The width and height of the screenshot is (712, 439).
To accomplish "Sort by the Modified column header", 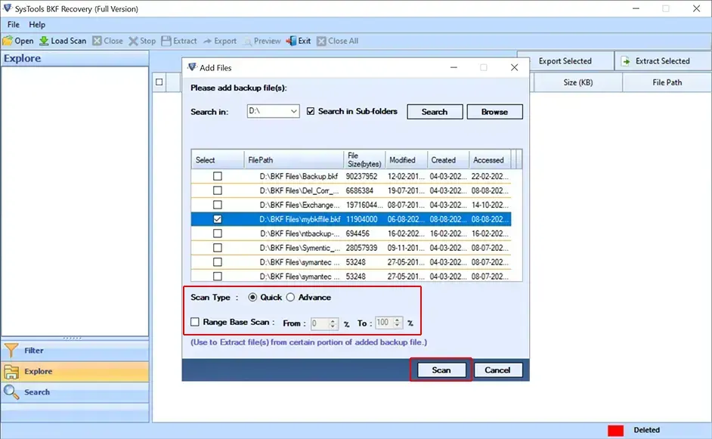I will [407, 159].
